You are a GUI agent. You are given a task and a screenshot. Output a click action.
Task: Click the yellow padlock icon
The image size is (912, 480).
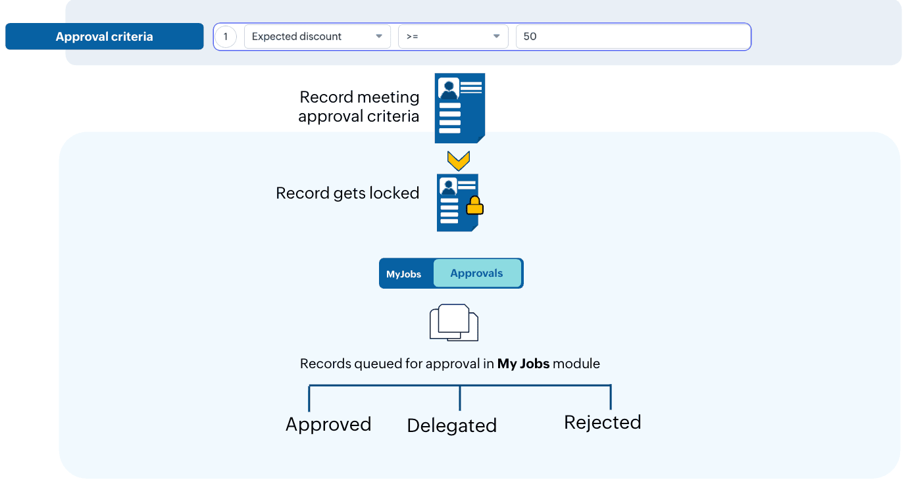474,206
